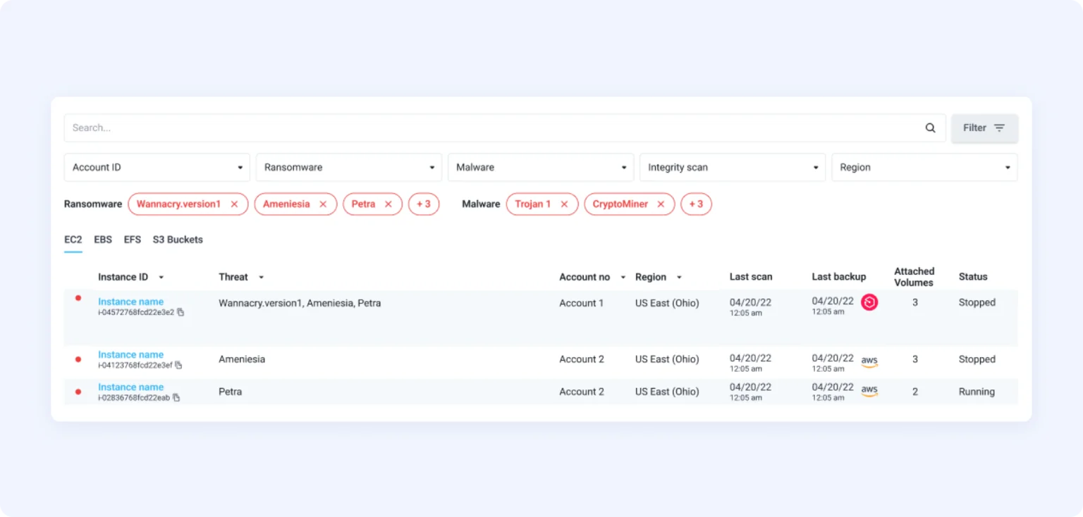Click the Filter button
The width and height of the screenshot is (1083, 517).
pyautogui.click(x=984, y=128)
